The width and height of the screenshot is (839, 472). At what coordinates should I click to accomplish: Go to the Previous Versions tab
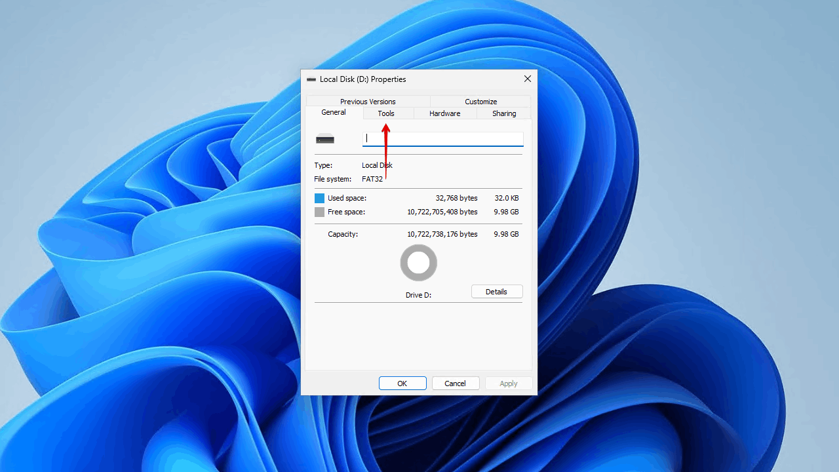(368, 102)
